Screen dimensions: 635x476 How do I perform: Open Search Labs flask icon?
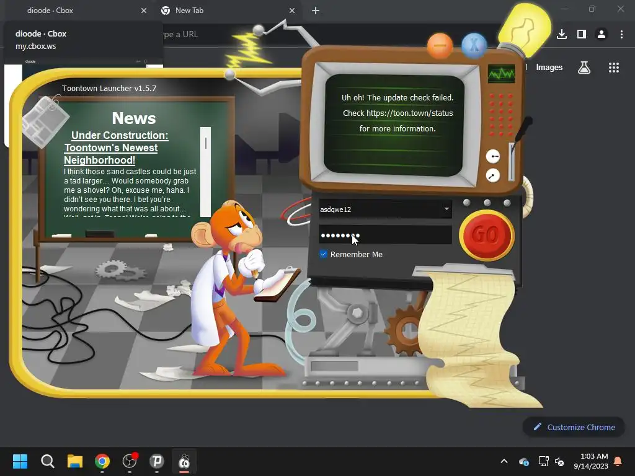click(584, 67)
